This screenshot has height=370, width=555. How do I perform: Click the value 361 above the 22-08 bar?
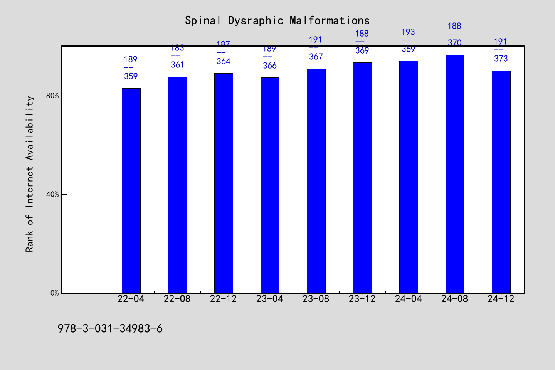(x=177, y=65)
